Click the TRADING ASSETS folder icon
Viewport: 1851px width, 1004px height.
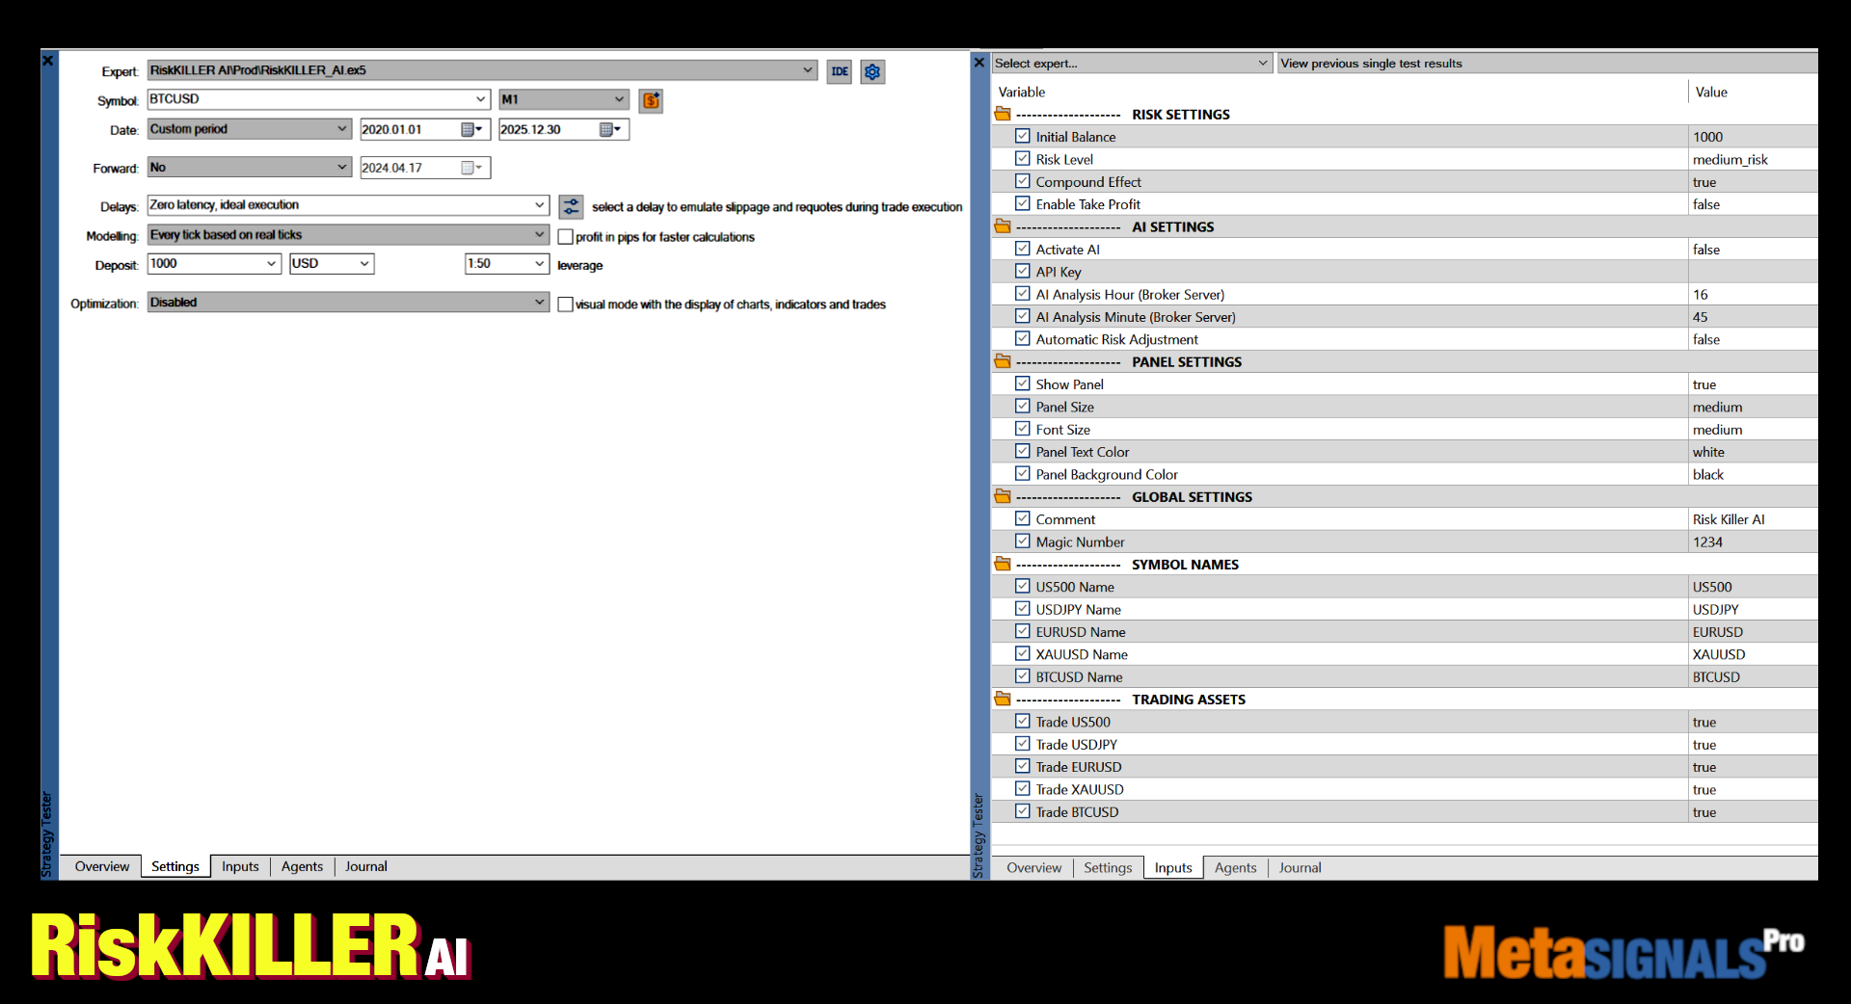(x=1003, y=699)
